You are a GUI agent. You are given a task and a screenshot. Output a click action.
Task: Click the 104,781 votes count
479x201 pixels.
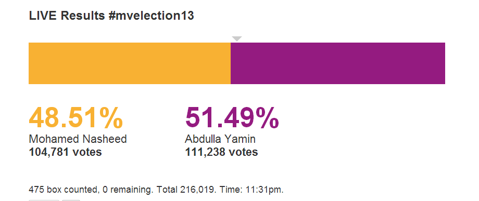click(66, 152)
